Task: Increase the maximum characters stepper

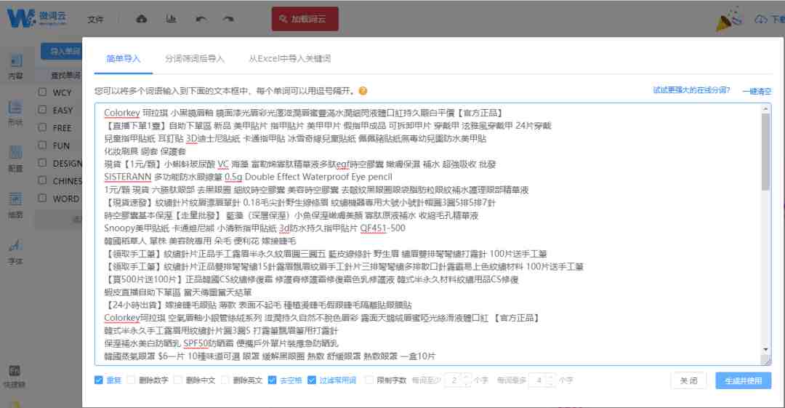Action: pos(551,377)
